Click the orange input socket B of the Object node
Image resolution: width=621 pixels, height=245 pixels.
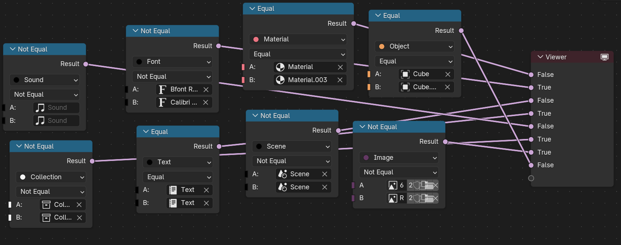369,87
